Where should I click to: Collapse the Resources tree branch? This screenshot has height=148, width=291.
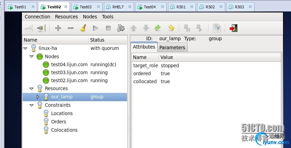(32, 89)
